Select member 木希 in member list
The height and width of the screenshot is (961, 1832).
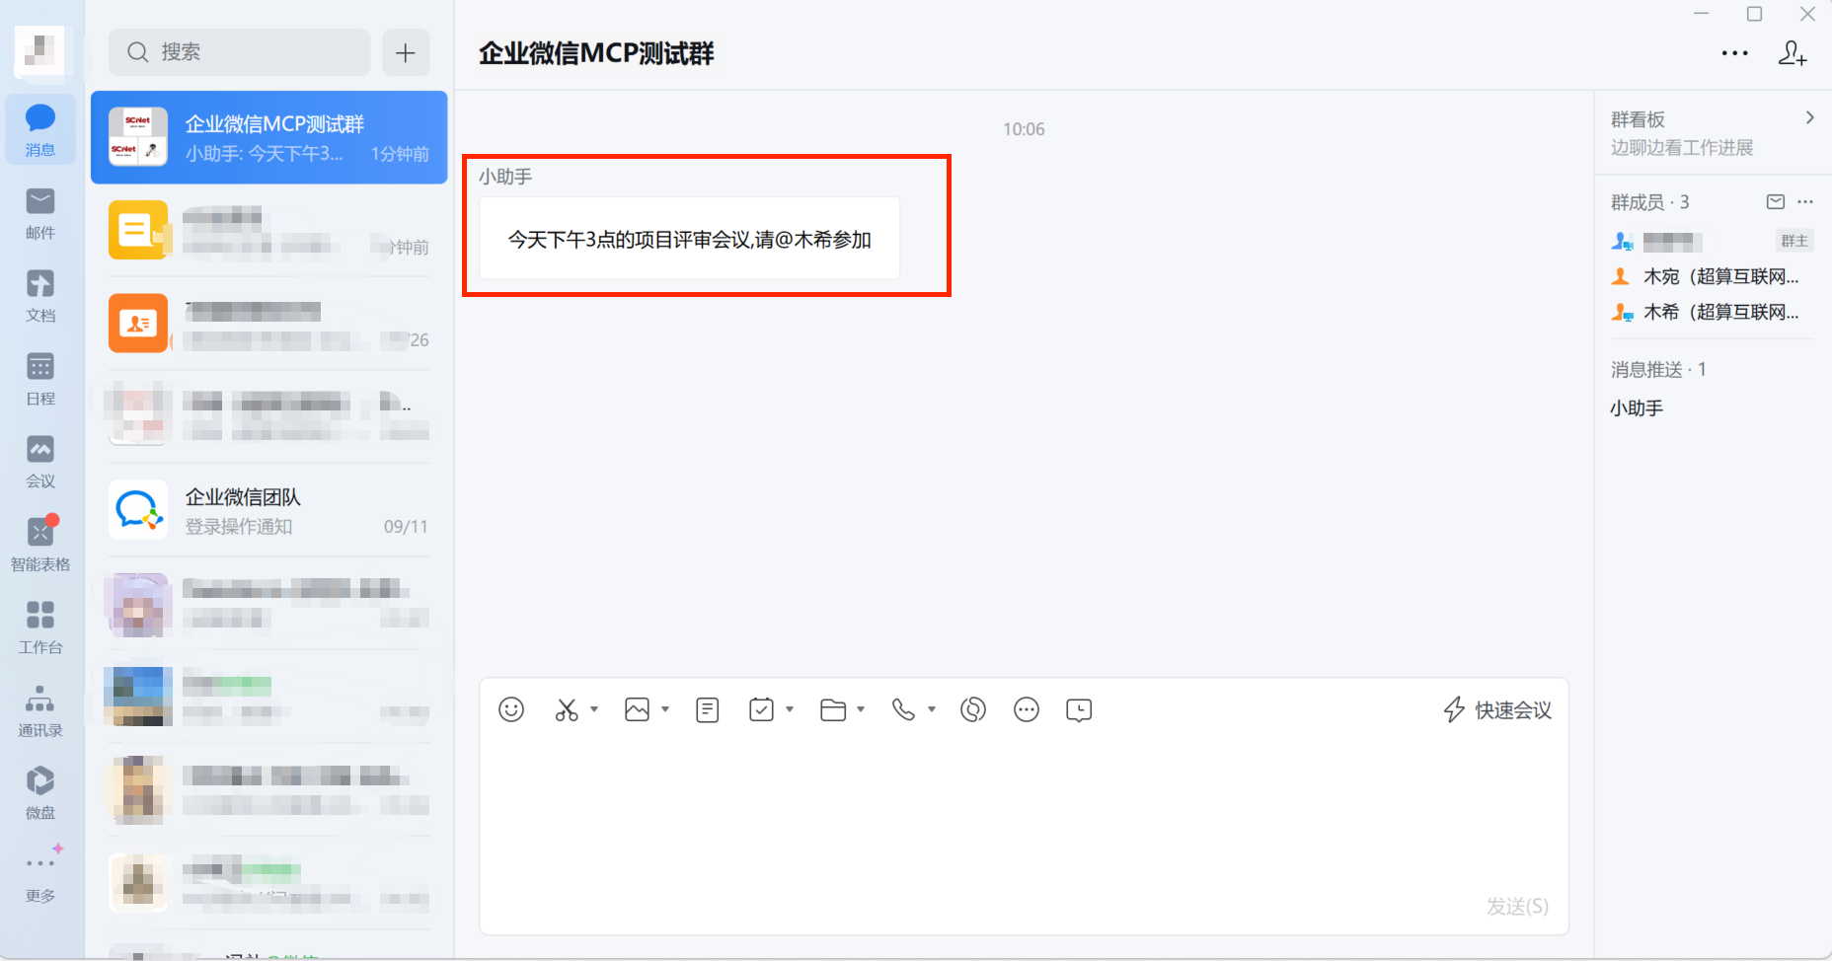coord(1718,313)
